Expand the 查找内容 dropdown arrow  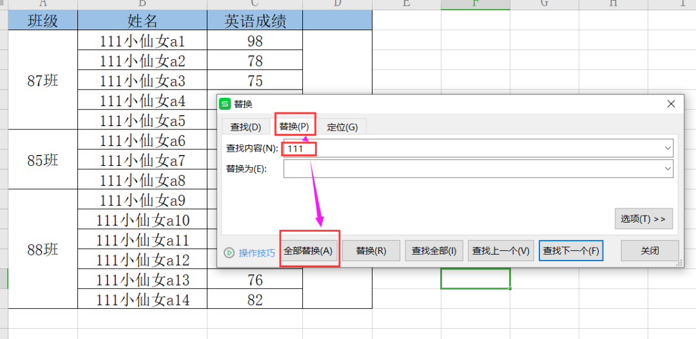point(668,149)
